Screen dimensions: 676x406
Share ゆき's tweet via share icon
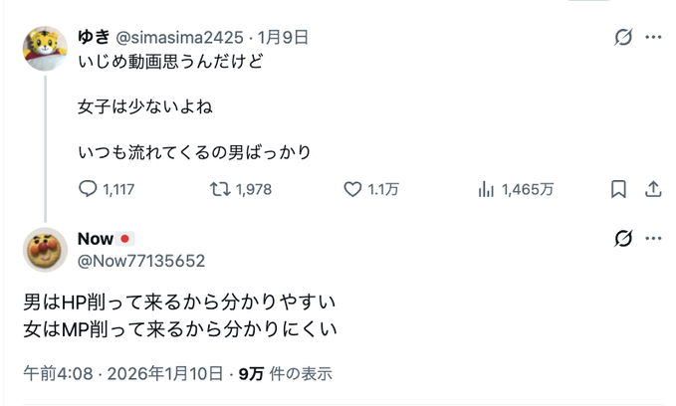[x=653, y=189]
